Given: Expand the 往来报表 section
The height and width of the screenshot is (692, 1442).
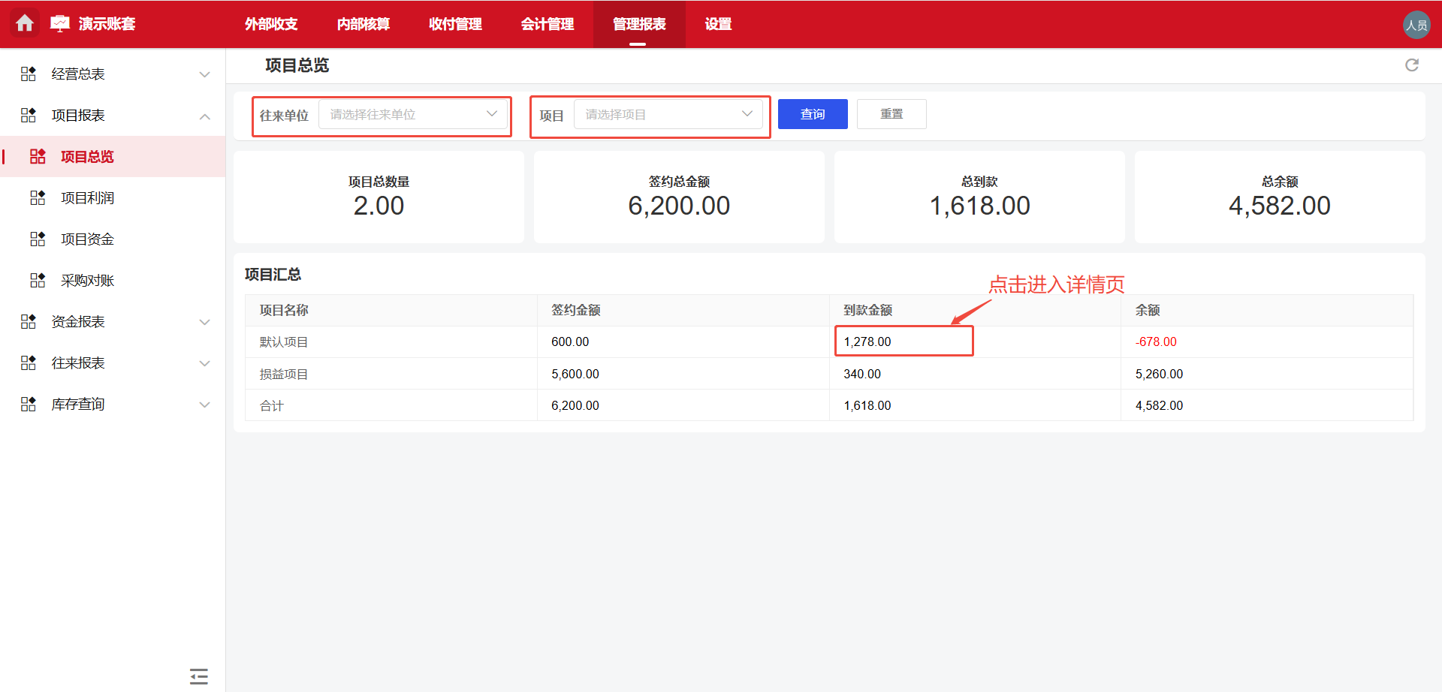Looking at the screenshot, I should click(204, 363).
